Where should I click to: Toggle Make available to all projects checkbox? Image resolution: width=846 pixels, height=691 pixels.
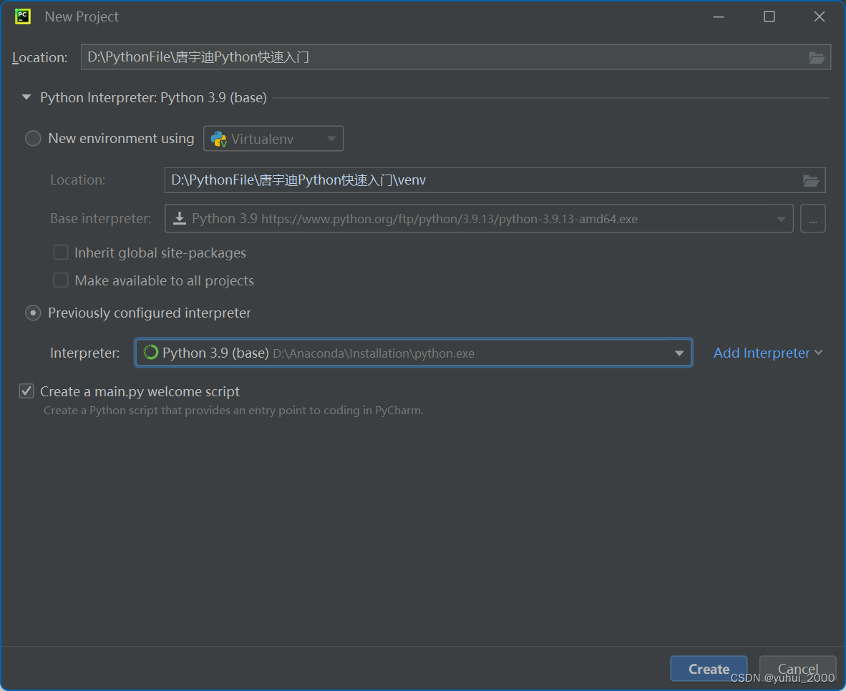61,280
